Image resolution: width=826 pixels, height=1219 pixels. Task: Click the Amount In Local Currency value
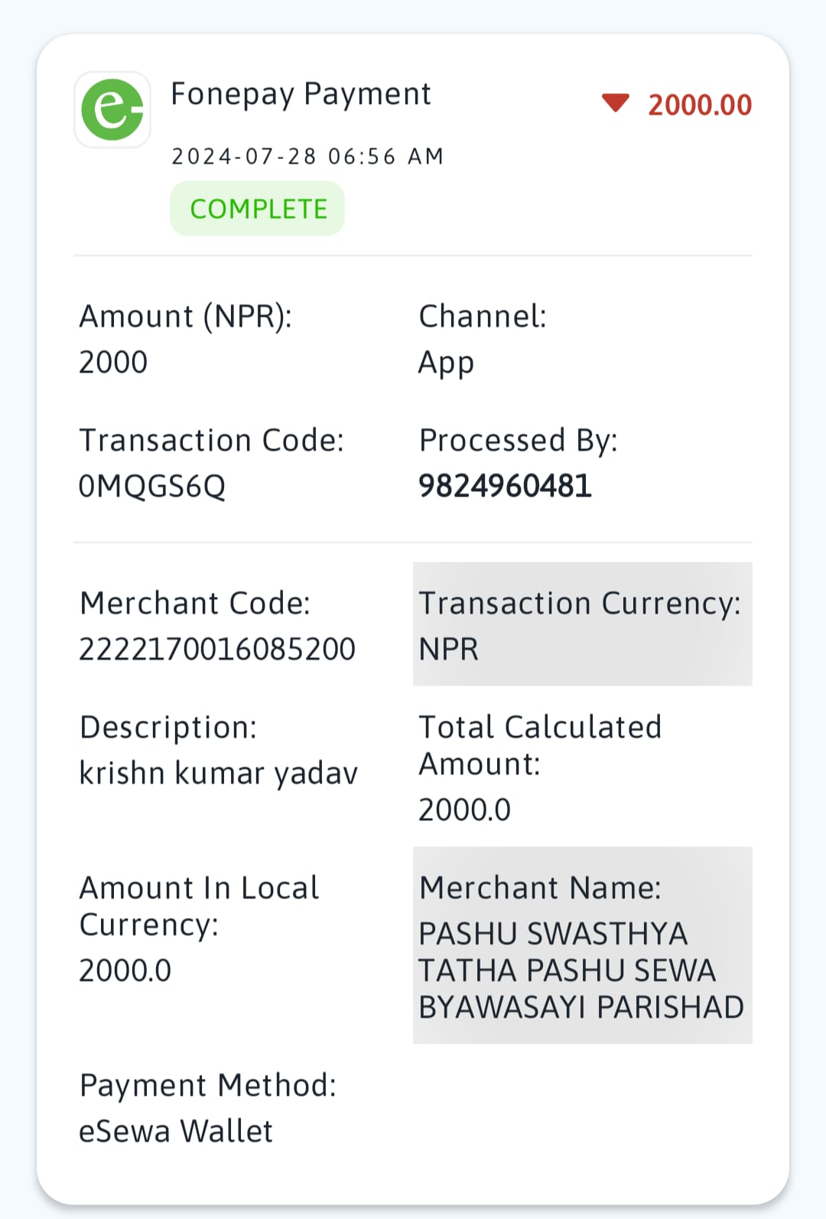(x=125, y=970)
